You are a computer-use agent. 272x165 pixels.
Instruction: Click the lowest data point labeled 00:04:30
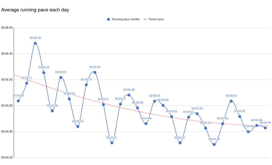tap(214, 145)
